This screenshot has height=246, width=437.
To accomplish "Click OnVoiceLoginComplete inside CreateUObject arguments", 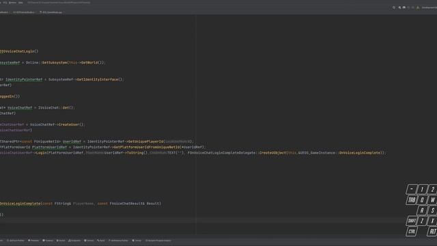I will point(360,153).
